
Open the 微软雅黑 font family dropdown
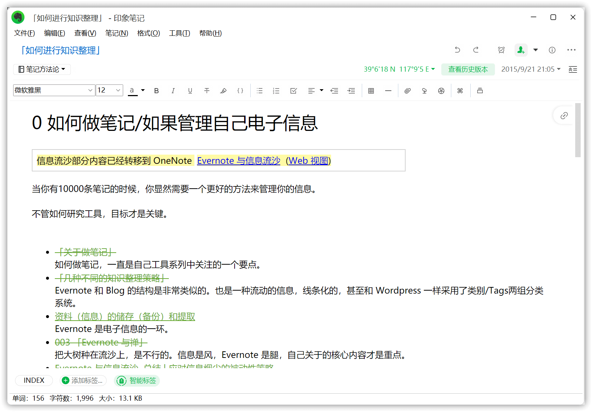click(x=54, y=90)
